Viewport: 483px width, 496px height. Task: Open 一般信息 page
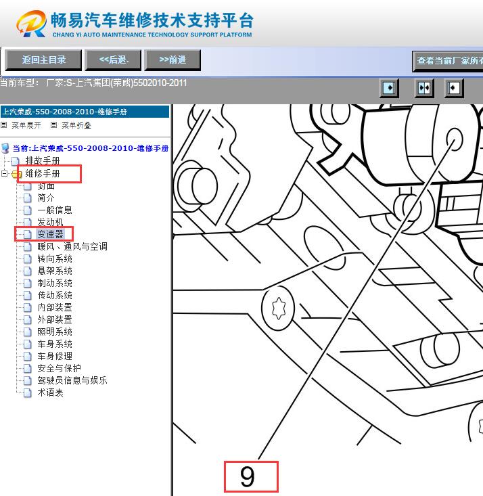point(55,210)
